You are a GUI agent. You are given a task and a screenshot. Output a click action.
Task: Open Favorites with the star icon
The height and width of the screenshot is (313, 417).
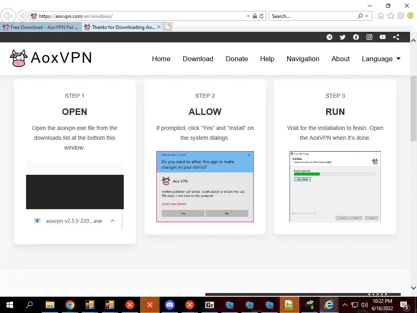(x=391, y=16)
